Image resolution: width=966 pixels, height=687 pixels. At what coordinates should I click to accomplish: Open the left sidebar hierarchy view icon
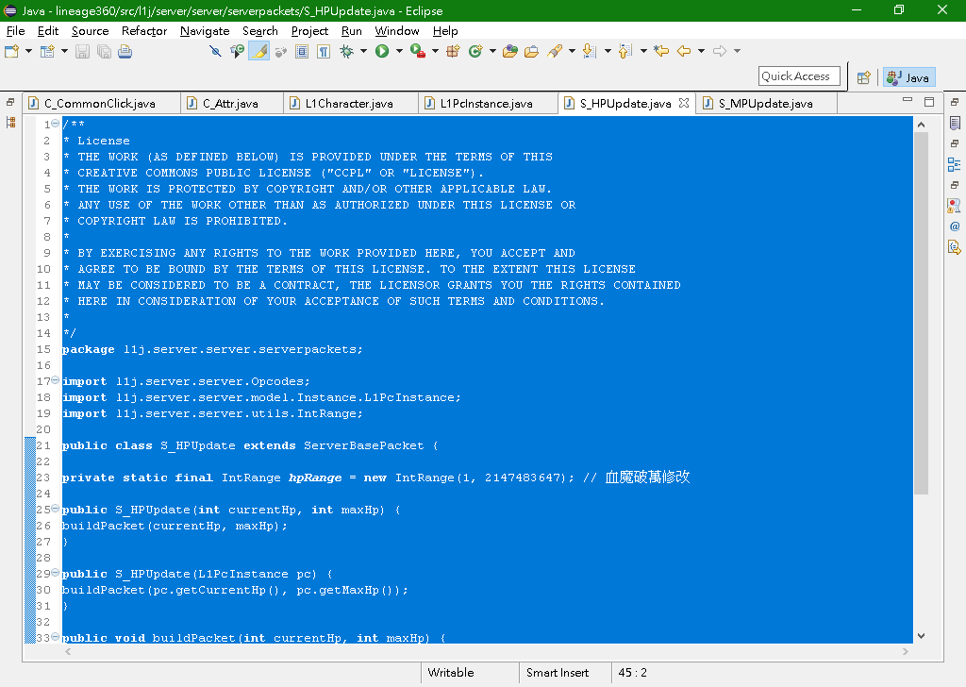point(10,123)
